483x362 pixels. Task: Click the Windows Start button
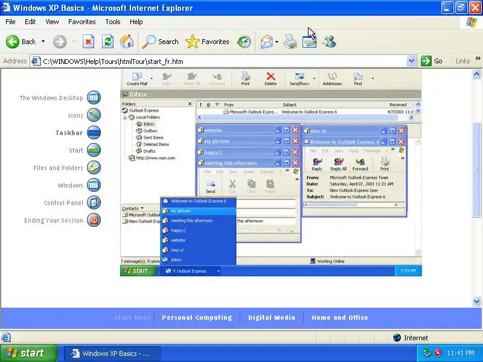click(28, 353)
